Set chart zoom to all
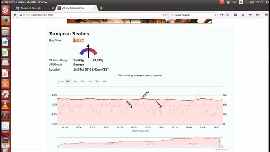 pyautogui.click(x=105, y=81)
